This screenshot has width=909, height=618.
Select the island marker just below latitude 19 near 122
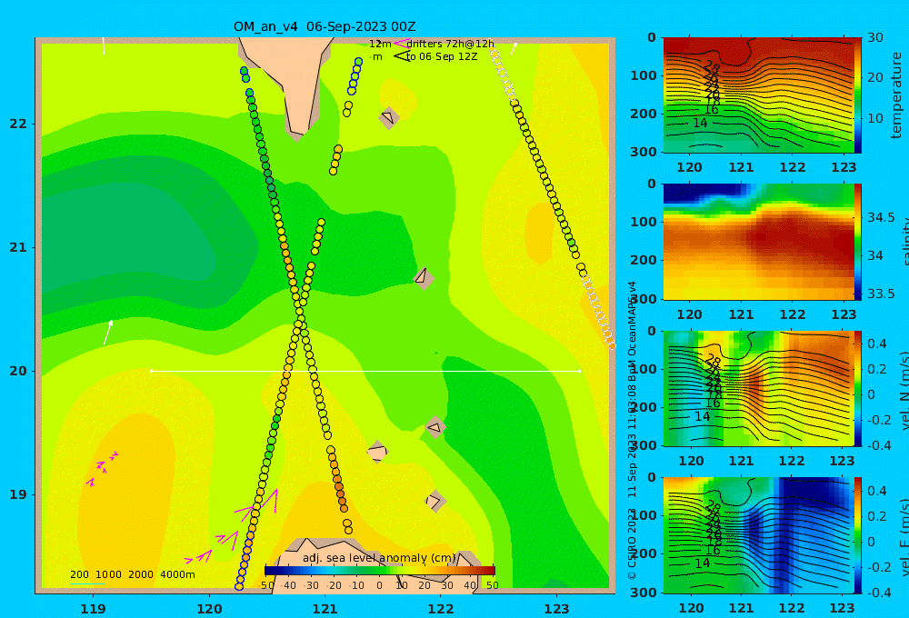435,501
